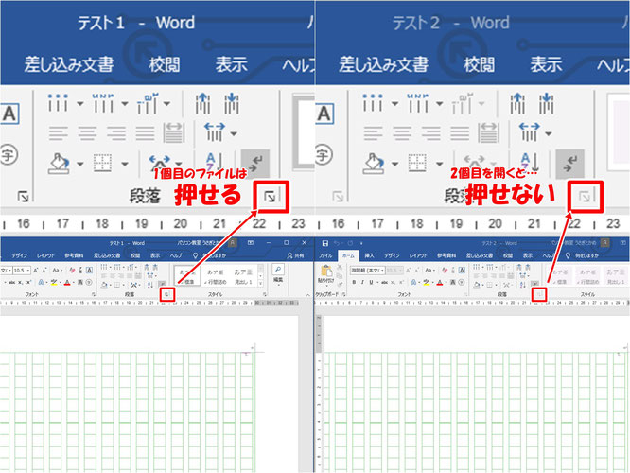630x473 pixels.
Task: Click Multilevel List icon in enlarged テスト1 ribbon
Action: coord(147,103)
